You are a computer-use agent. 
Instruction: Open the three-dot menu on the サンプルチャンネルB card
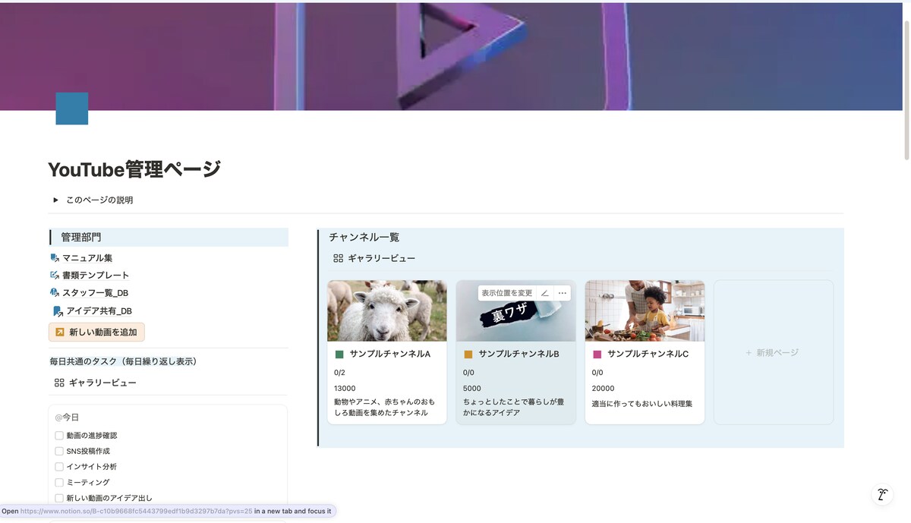(x=563, y=293)
